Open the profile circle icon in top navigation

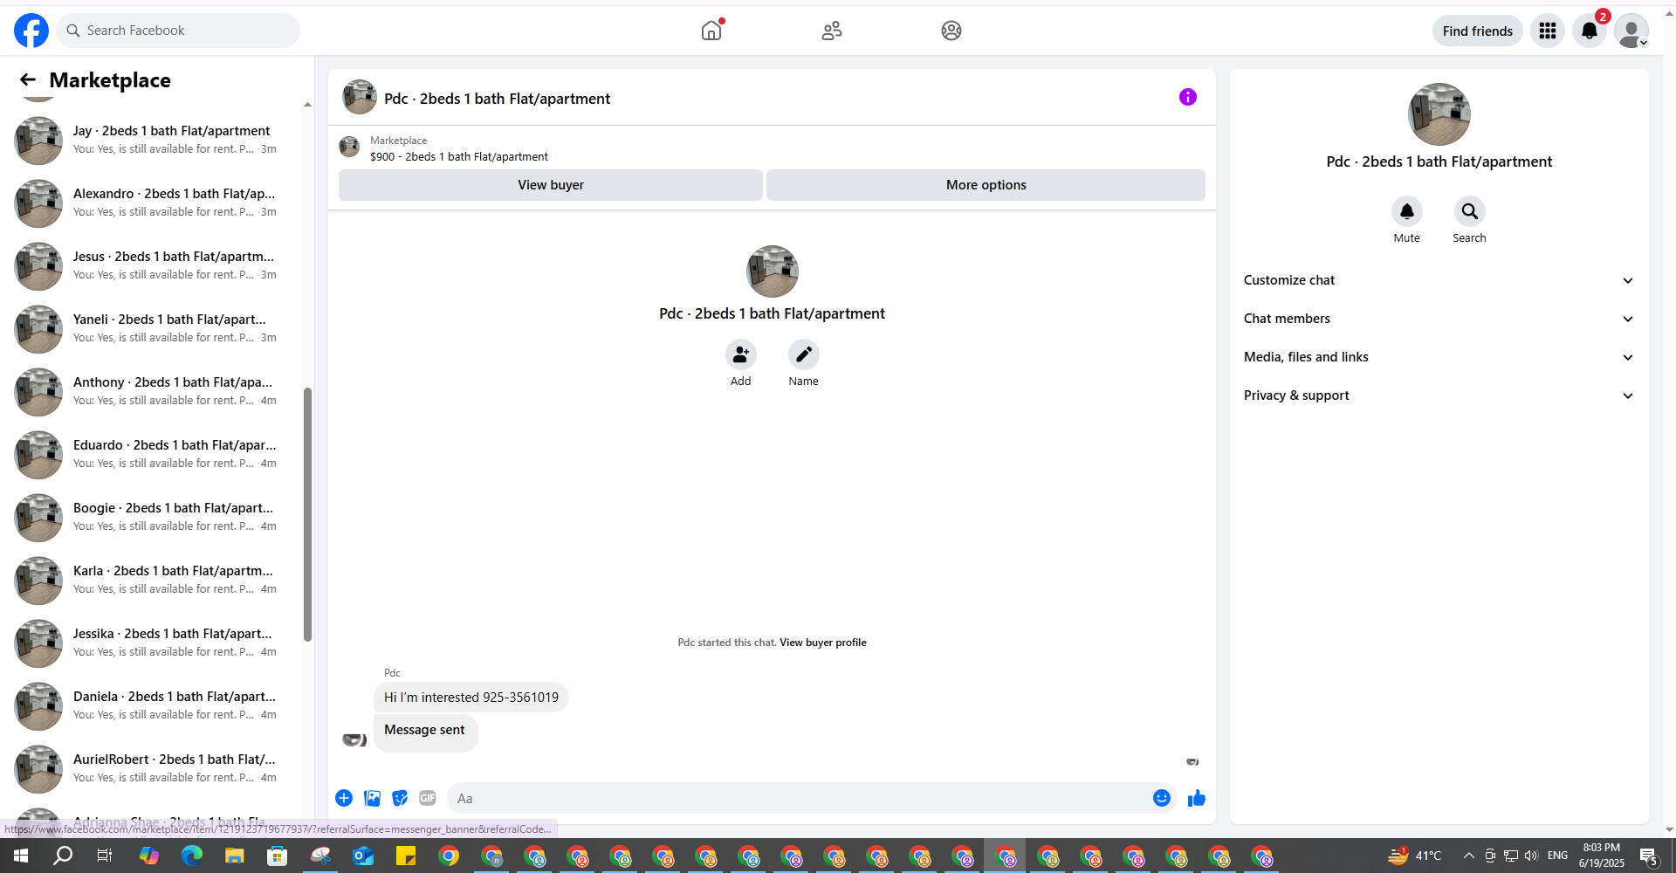pyautogui.click(x=951, y=31)
